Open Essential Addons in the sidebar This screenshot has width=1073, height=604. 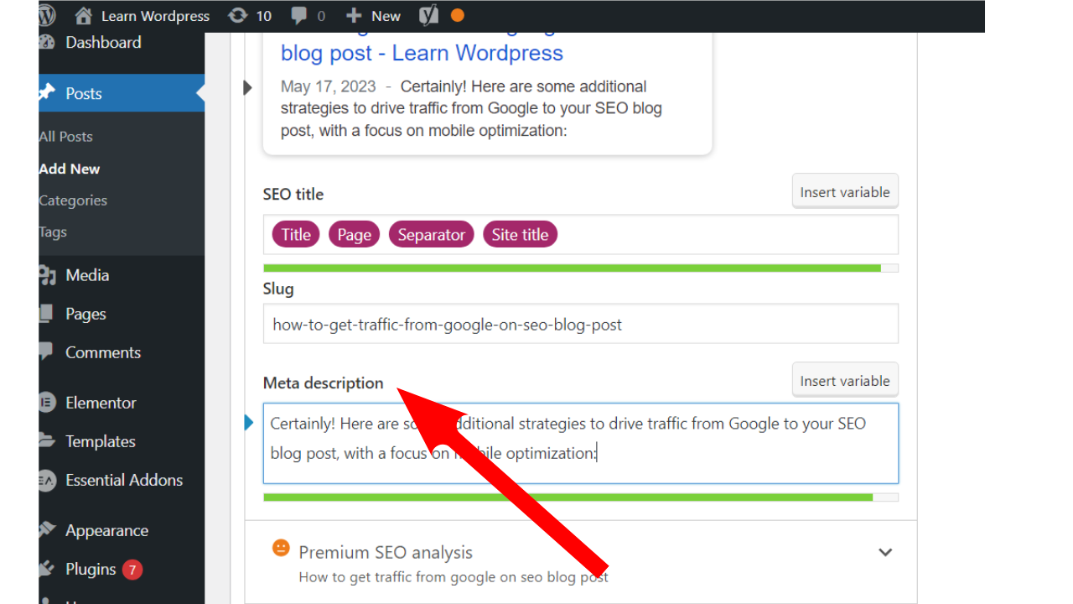click(124, 480)
